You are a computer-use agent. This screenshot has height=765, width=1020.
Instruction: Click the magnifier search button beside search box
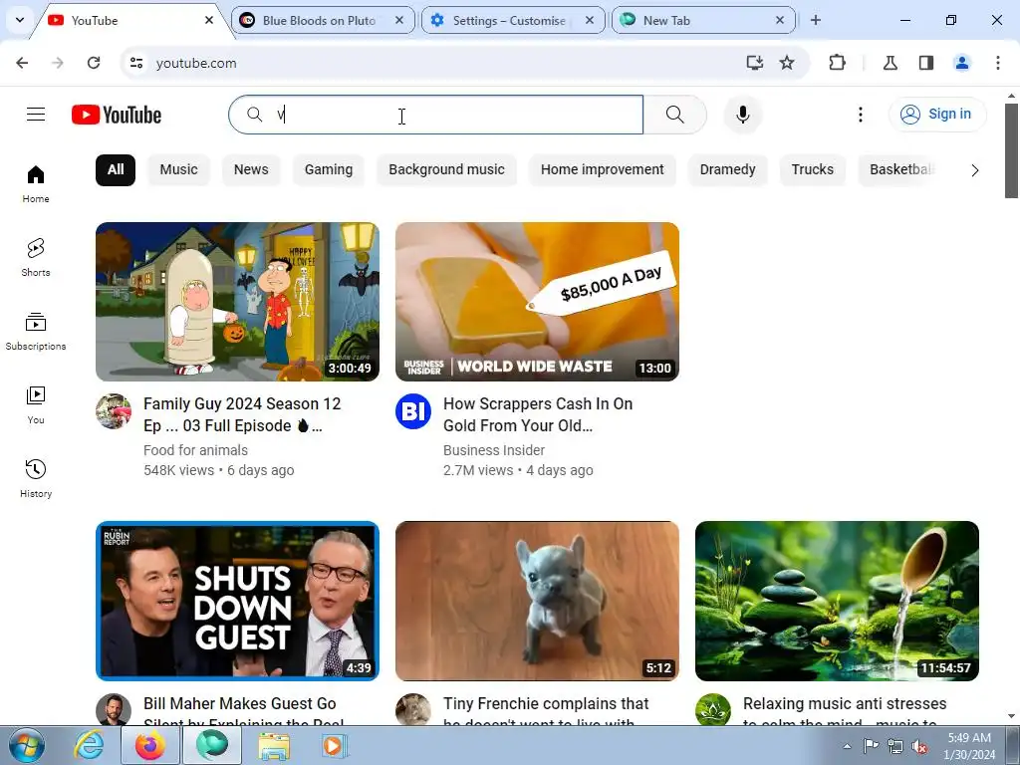(x=675, y=115)
